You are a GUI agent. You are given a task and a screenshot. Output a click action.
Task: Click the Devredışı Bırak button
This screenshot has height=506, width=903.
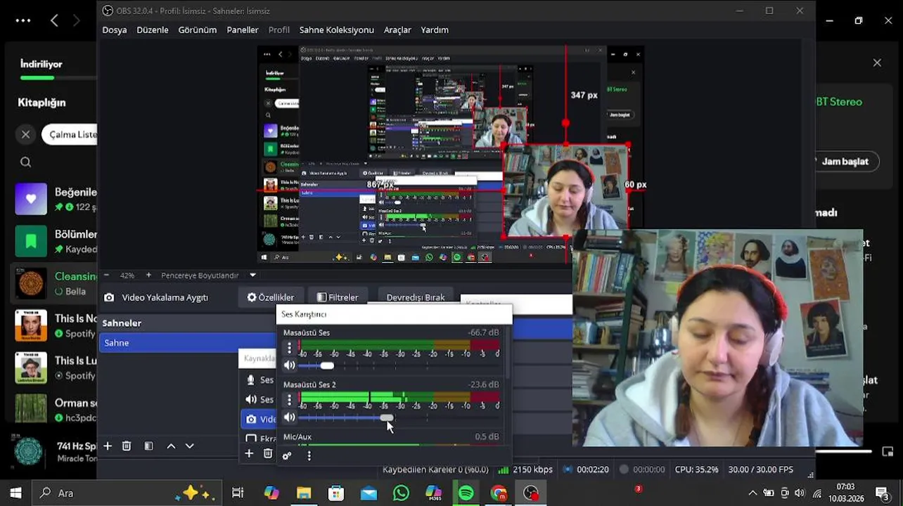pyautogui.click(x=416, y=297)
